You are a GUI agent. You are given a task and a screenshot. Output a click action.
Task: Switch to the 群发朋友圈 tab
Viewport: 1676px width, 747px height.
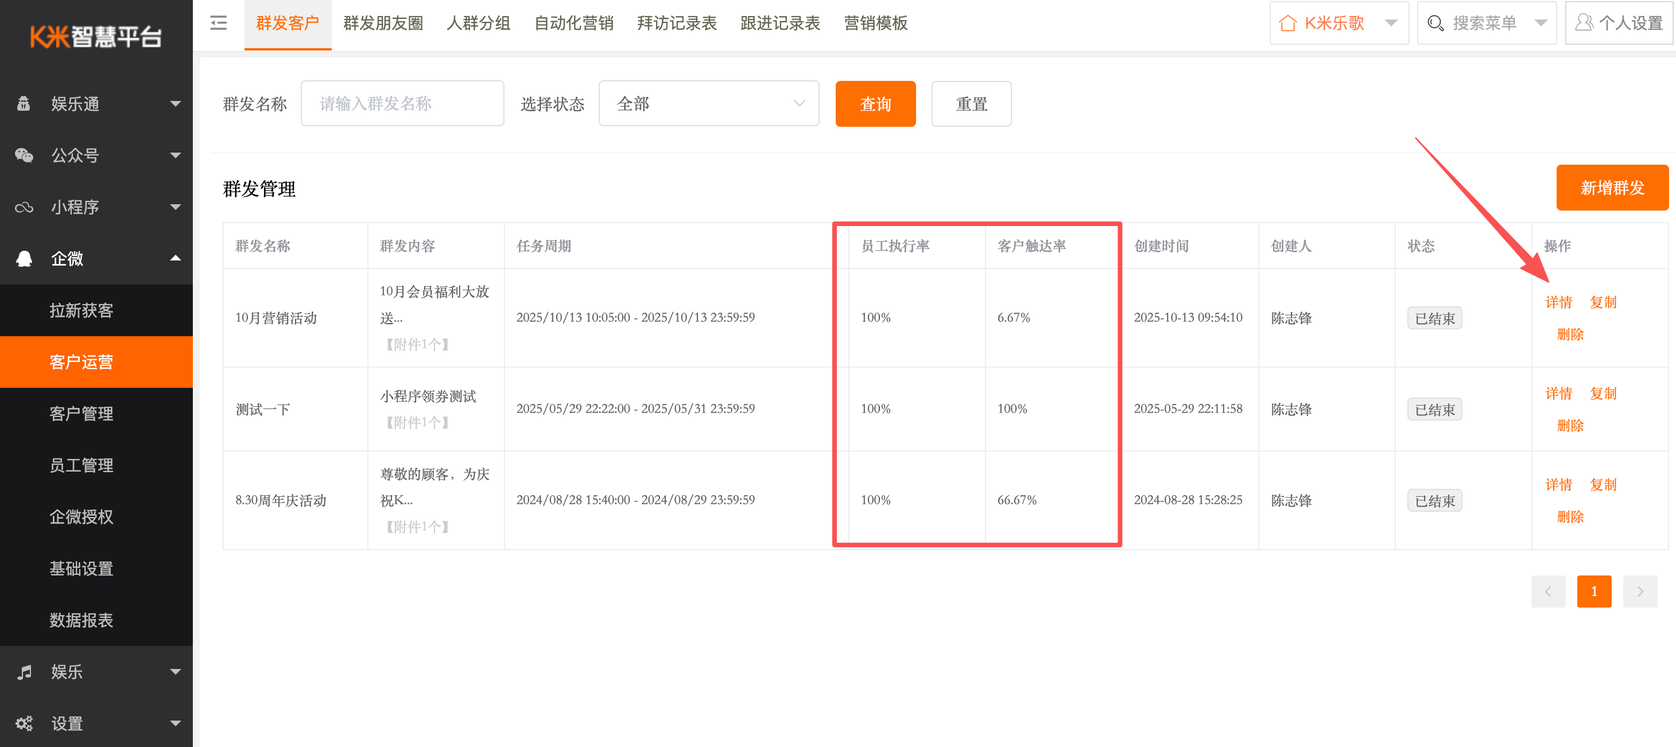point(383,24)
